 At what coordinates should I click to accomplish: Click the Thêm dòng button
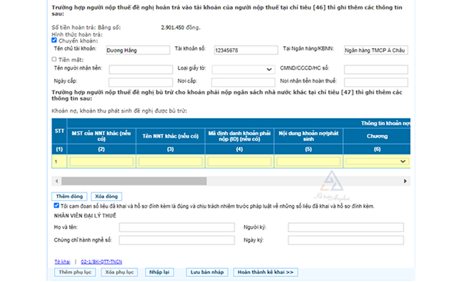[69, 197]
